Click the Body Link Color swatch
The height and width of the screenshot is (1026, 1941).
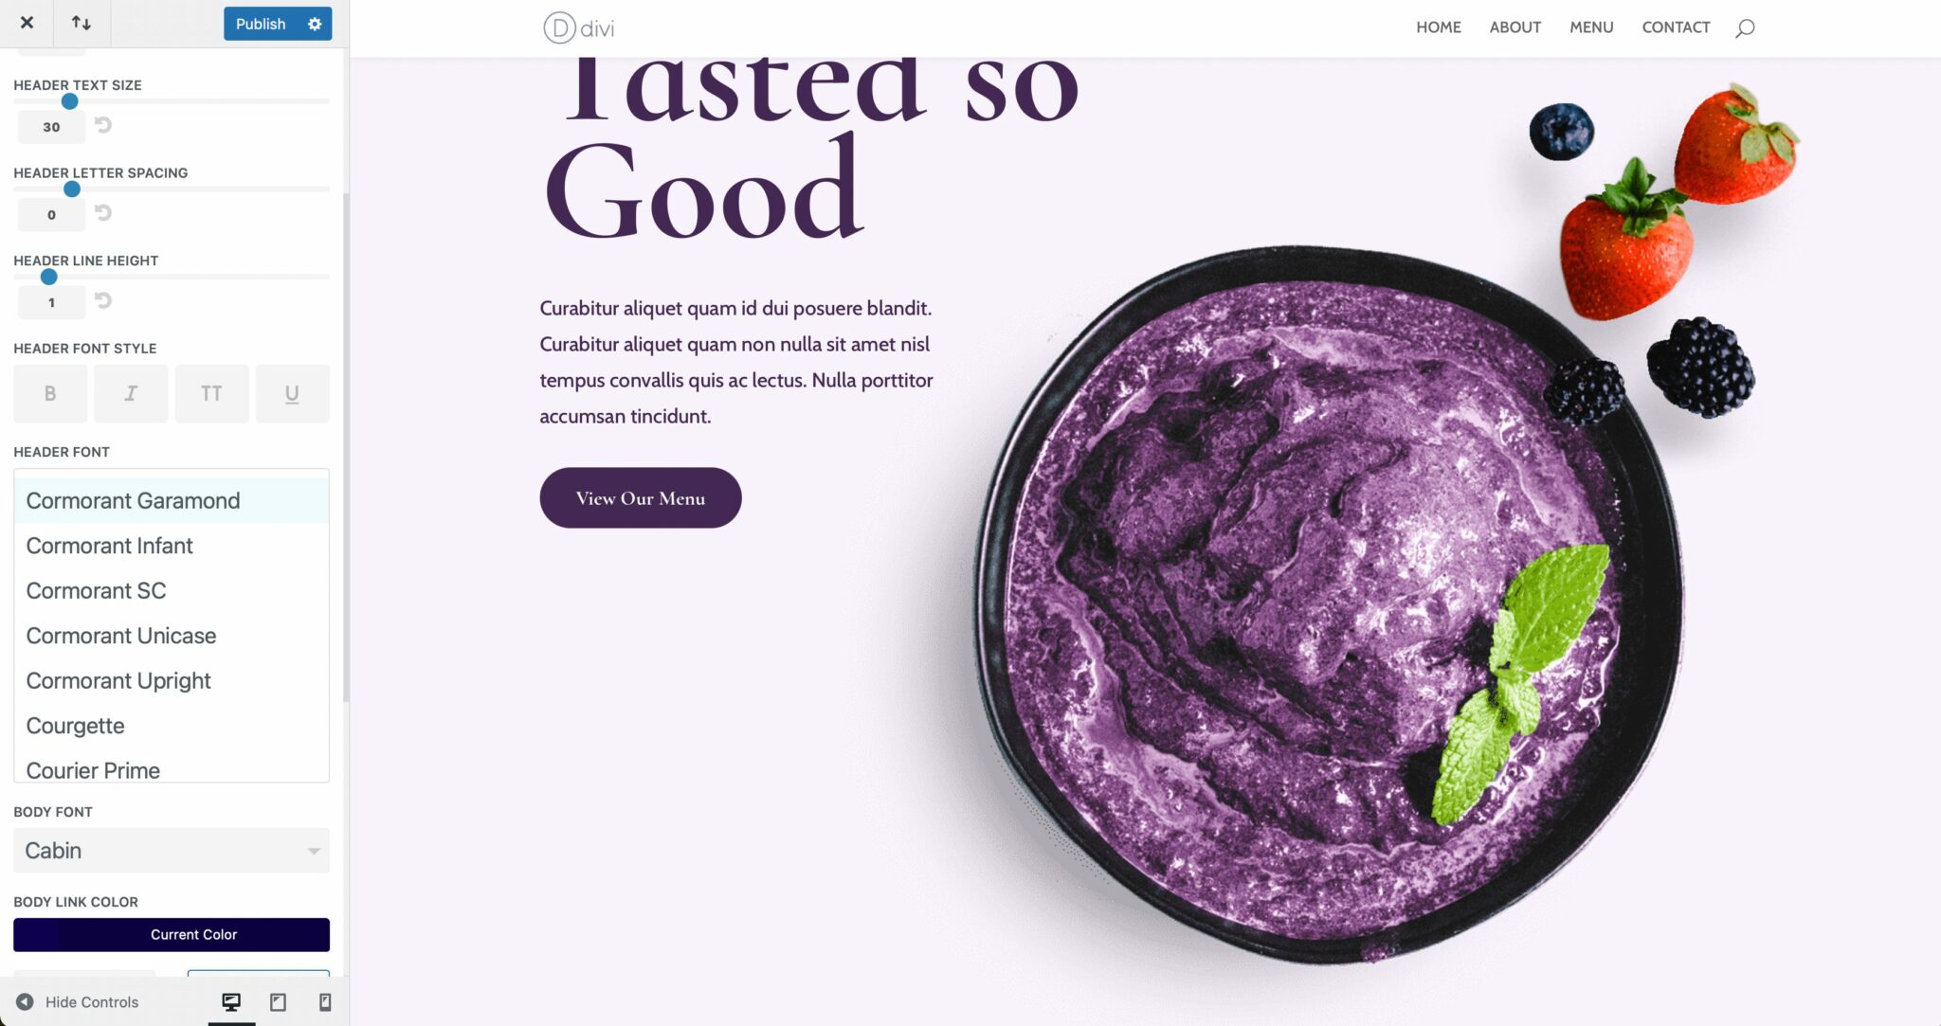pyautogui.click(x=171, y=934)
